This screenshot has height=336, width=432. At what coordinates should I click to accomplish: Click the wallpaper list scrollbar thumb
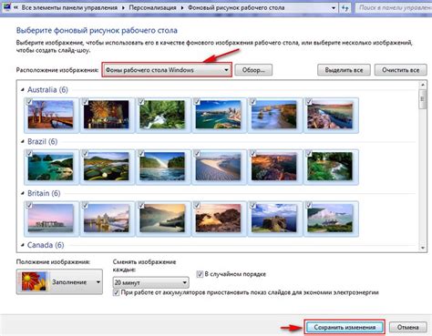(423, 99)
